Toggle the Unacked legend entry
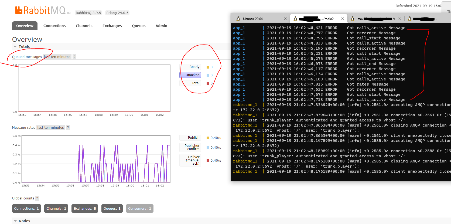This screenshot has height=224, width=451. [x=190, y=75]
